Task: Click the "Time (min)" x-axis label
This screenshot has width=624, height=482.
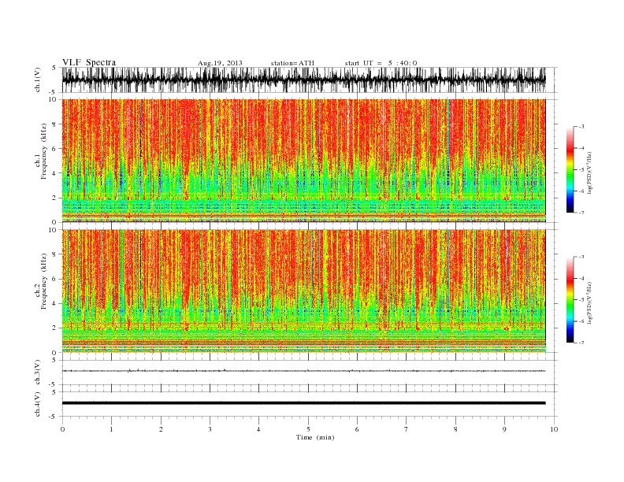Action: pyautogui.click(x=315, y=437)
